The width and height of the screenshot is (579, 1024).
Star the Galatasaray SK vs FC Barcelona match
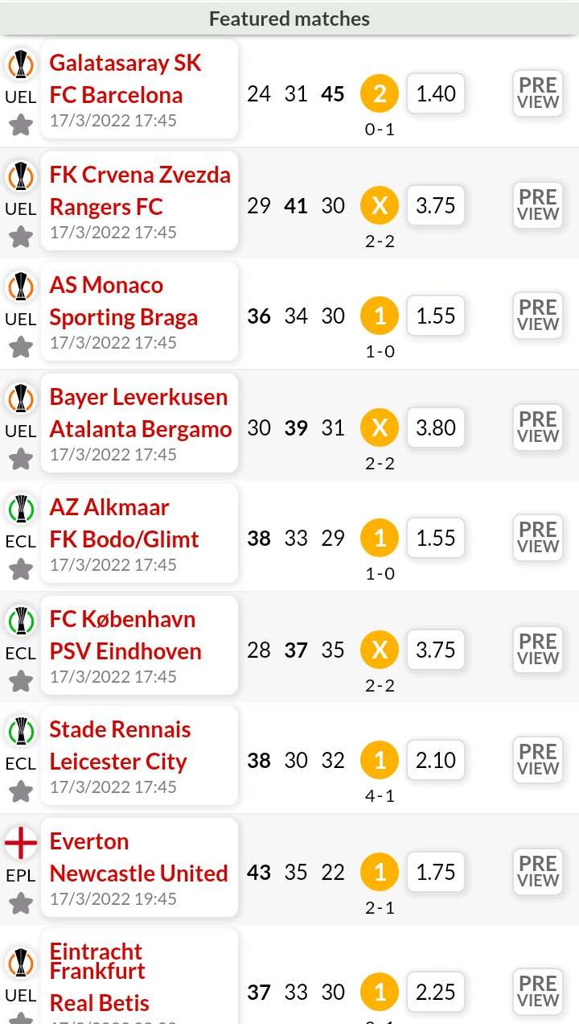[x=21, y=125]
